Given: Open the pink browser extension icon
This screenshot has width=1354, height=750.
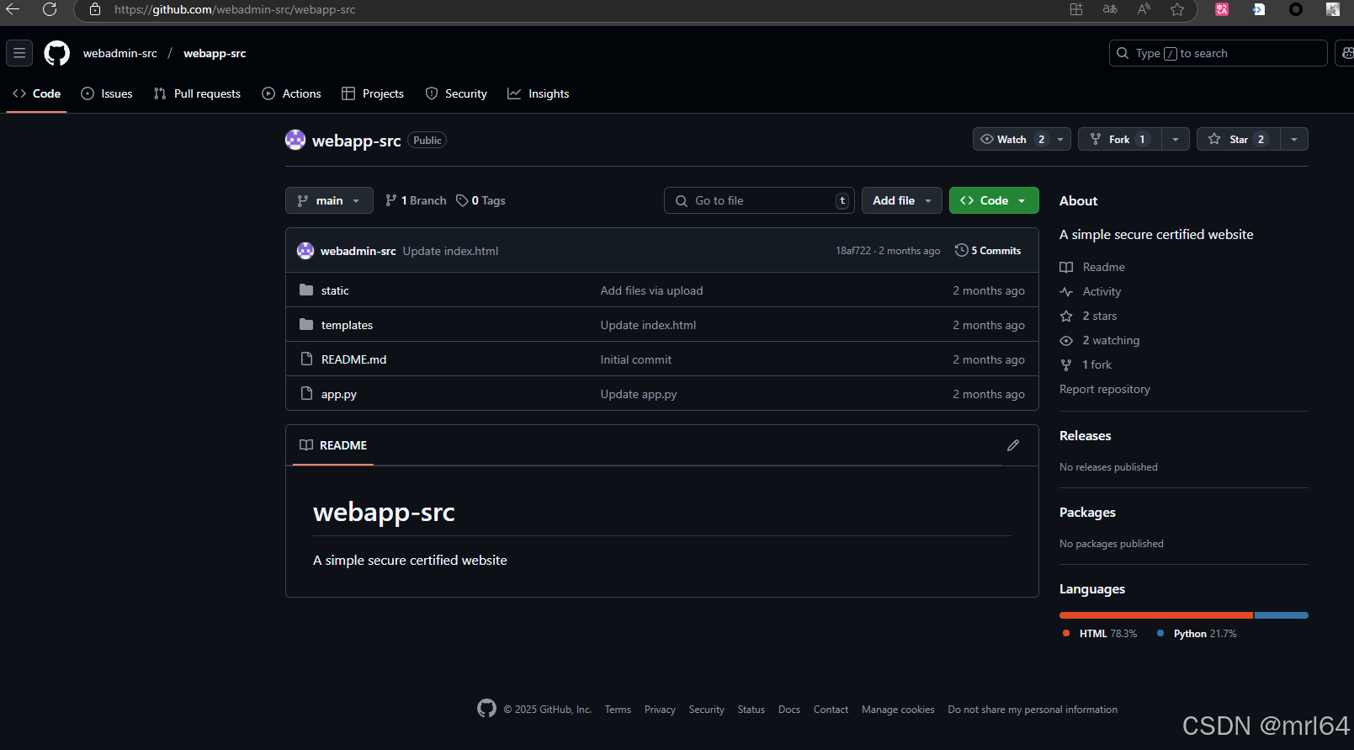Looking at the screenshot, I should point(1222,9).
